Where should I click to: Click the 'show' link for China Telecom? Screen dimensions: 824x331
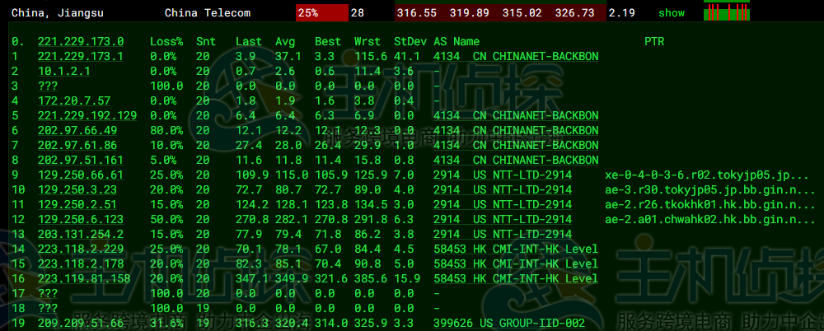point(671,13)
